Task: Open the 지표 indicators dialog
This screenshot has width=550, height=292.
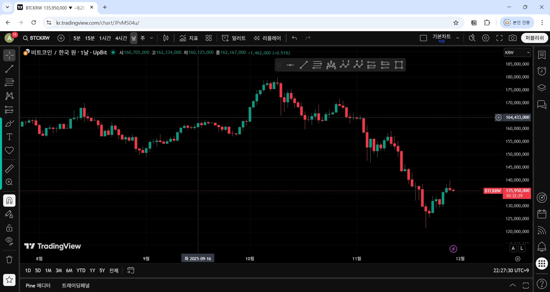Action: coord(189,38)
